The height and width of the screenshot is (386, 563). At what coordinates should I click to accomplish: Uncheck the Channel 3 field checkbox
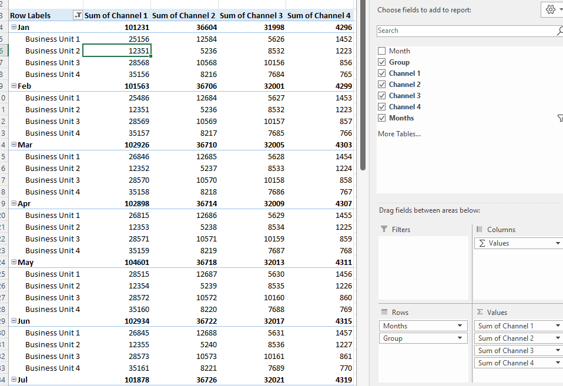381,96
